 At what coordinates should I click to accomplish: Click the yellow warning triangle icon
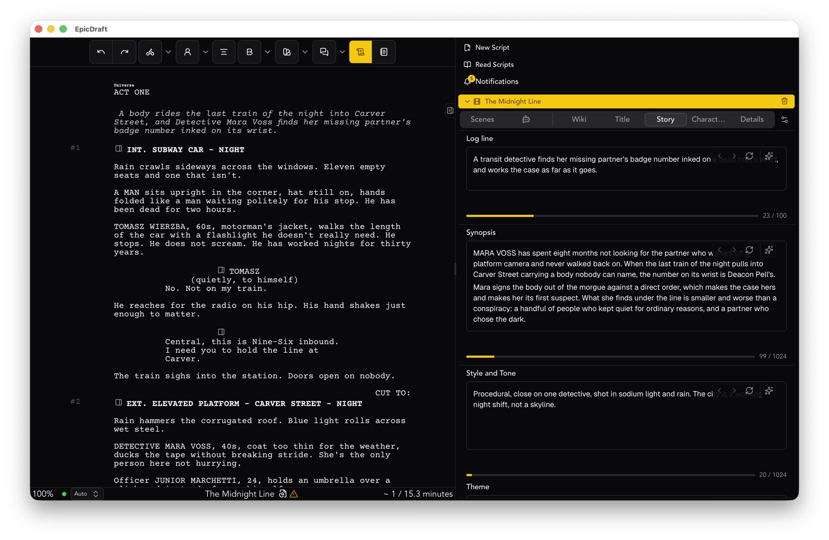coord(294,494)
